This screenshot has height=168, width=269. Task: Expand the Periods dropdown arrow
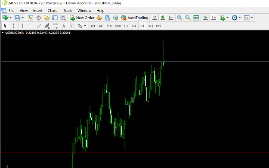tap(240, 18)
